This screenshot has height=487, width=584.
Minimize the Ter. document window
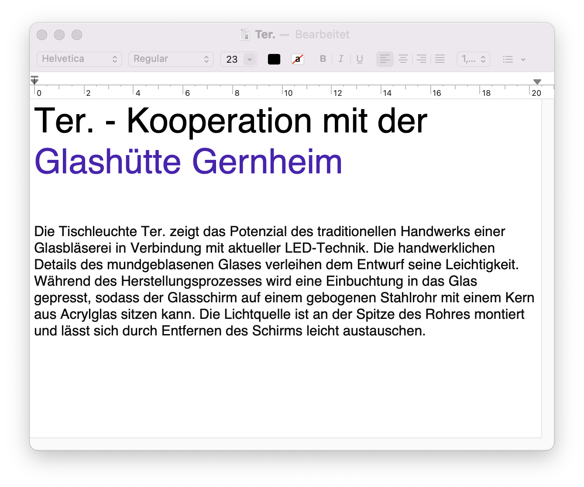59,35
